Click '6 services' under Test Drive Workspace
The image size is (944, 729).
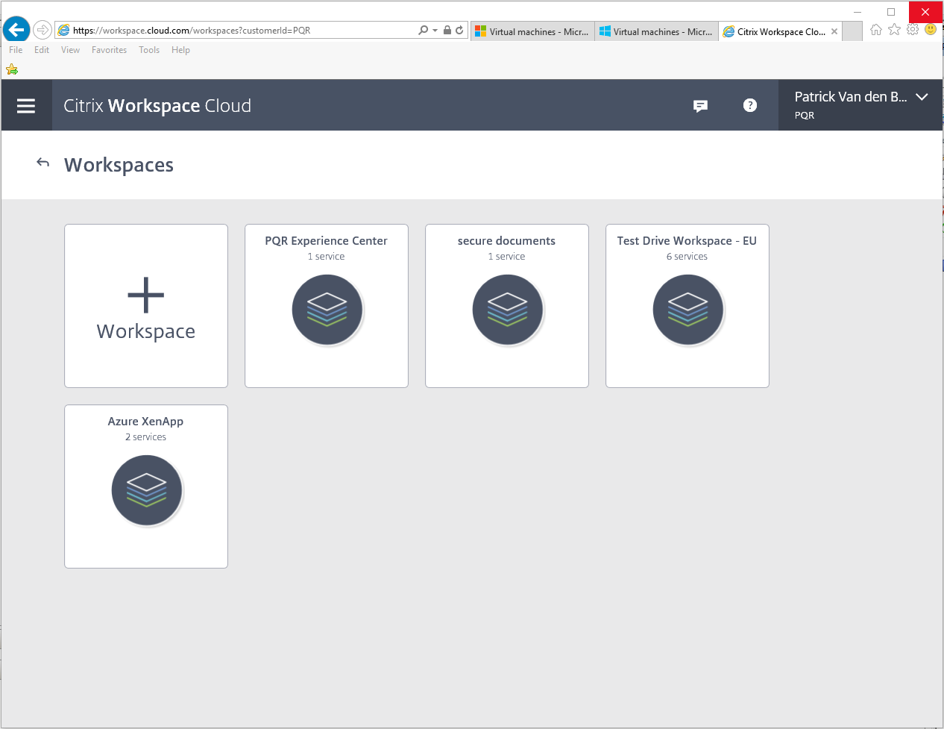tap(687, 257)
